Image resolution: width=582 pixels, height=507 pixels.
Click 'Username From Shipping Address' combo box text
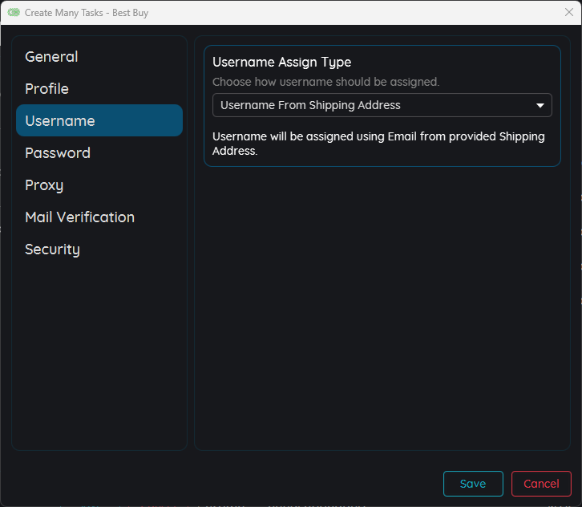[x=310, y=105]
